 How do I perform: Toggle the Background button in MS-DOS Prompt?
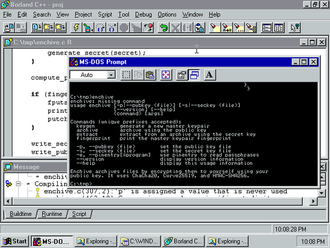coord(194,75)
